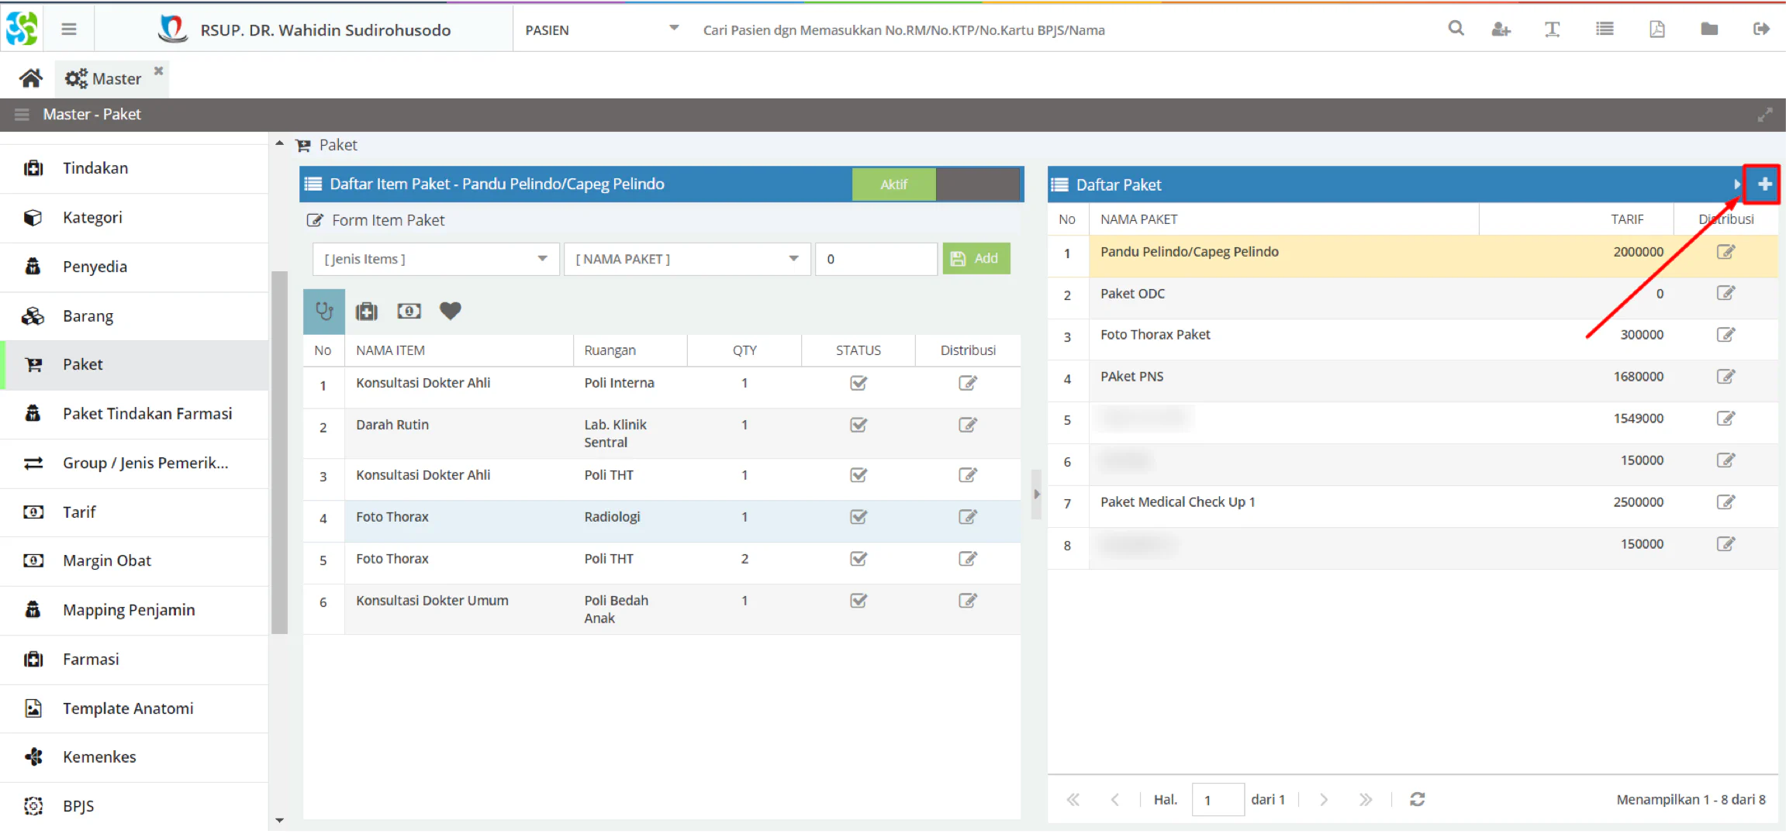This screenshot has height=834, width=1786.
Task: Click the stethoscope item filter icon
Action: (x=324, y=311)
